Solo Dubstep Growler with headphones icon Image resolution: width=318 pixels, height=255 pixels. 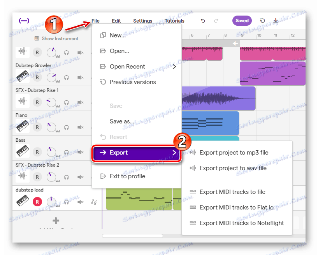pyautogui.click(x=67, y=77)
